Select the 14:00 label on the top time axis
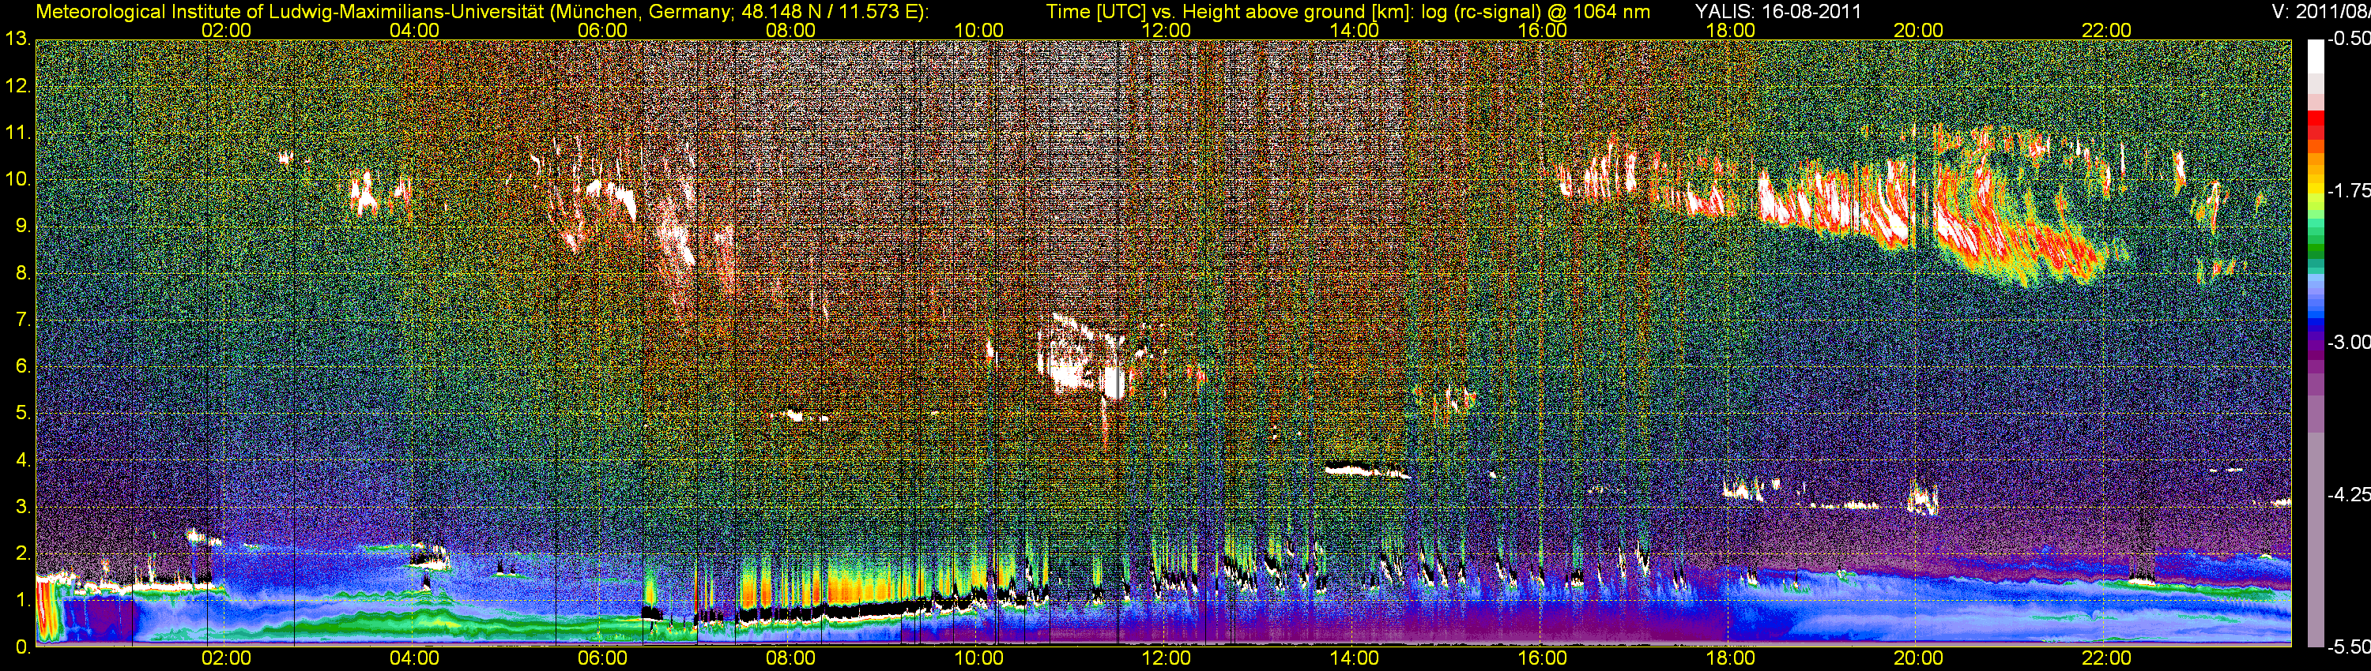The image size is (2371, 671). [x=1355, y=30]
